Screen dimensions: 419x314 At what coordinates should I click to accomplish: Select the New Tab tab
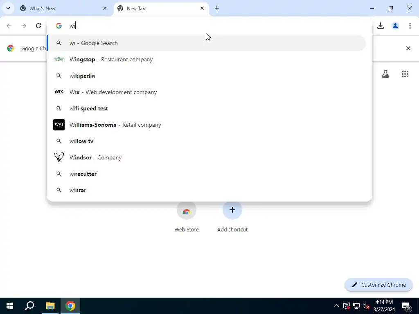(161, 9)
